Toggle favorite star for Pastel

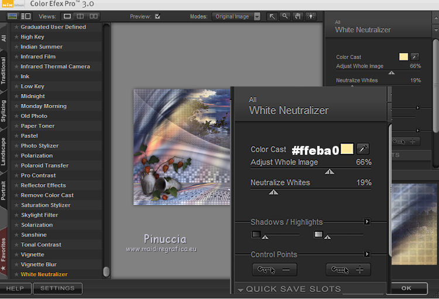[16, 136]
